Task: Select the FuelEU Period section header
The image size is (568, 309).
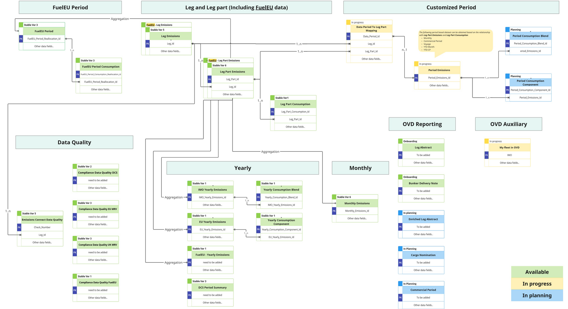Action: [70, 7]
